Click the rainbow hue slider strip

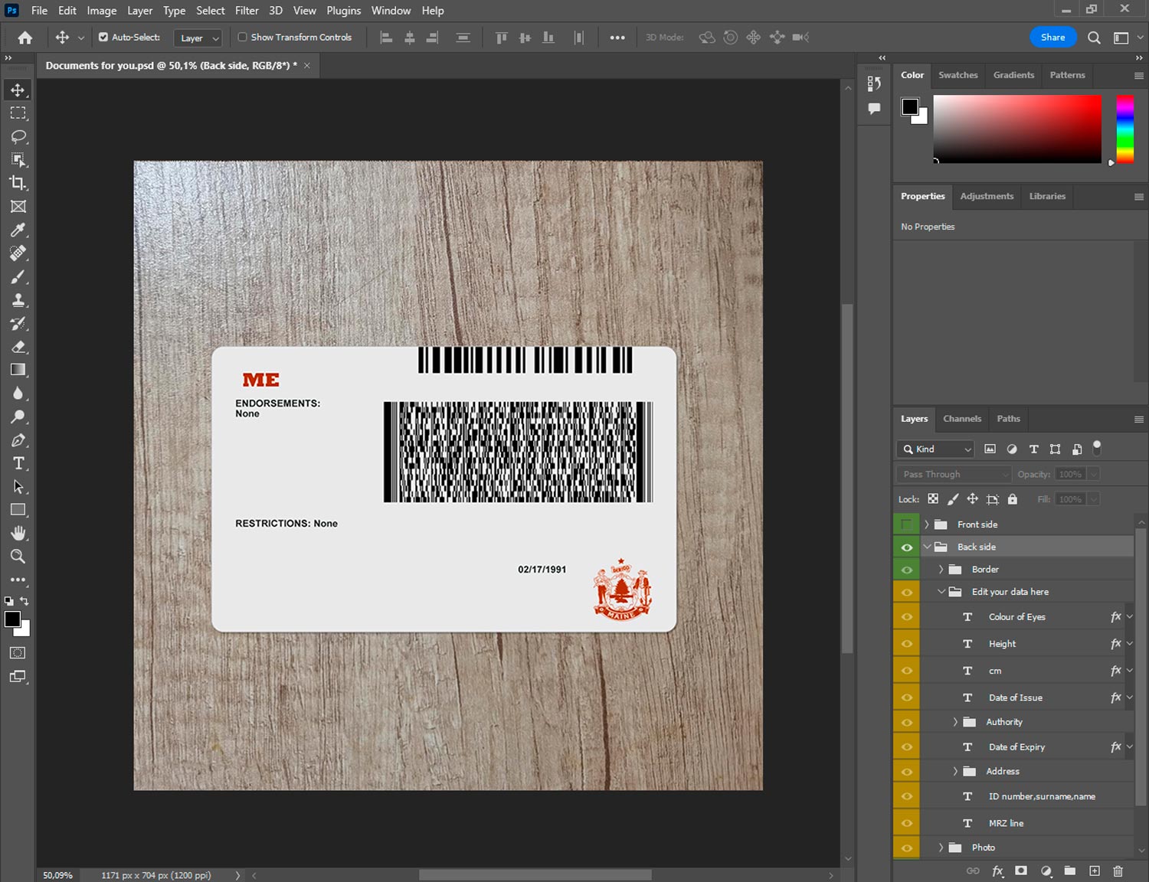pos(1124,129)
